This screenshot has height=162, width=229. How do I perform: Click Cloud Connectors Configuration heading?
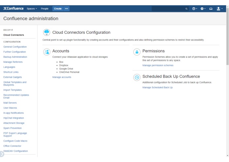point(81,32)
